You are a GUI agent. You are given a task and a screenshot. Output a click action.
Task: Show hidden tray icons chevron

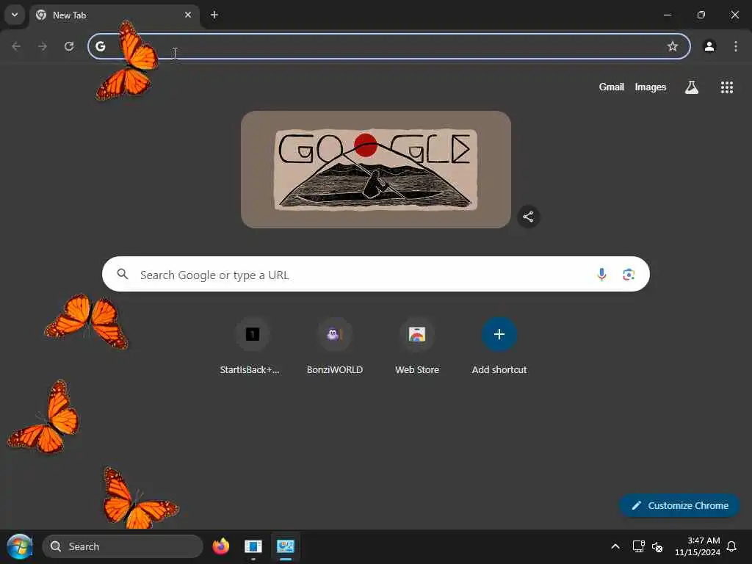click(x=615, y=546)
